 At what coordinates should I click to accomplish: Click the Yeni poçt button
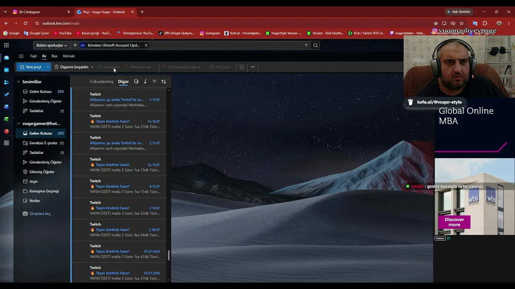31,67
